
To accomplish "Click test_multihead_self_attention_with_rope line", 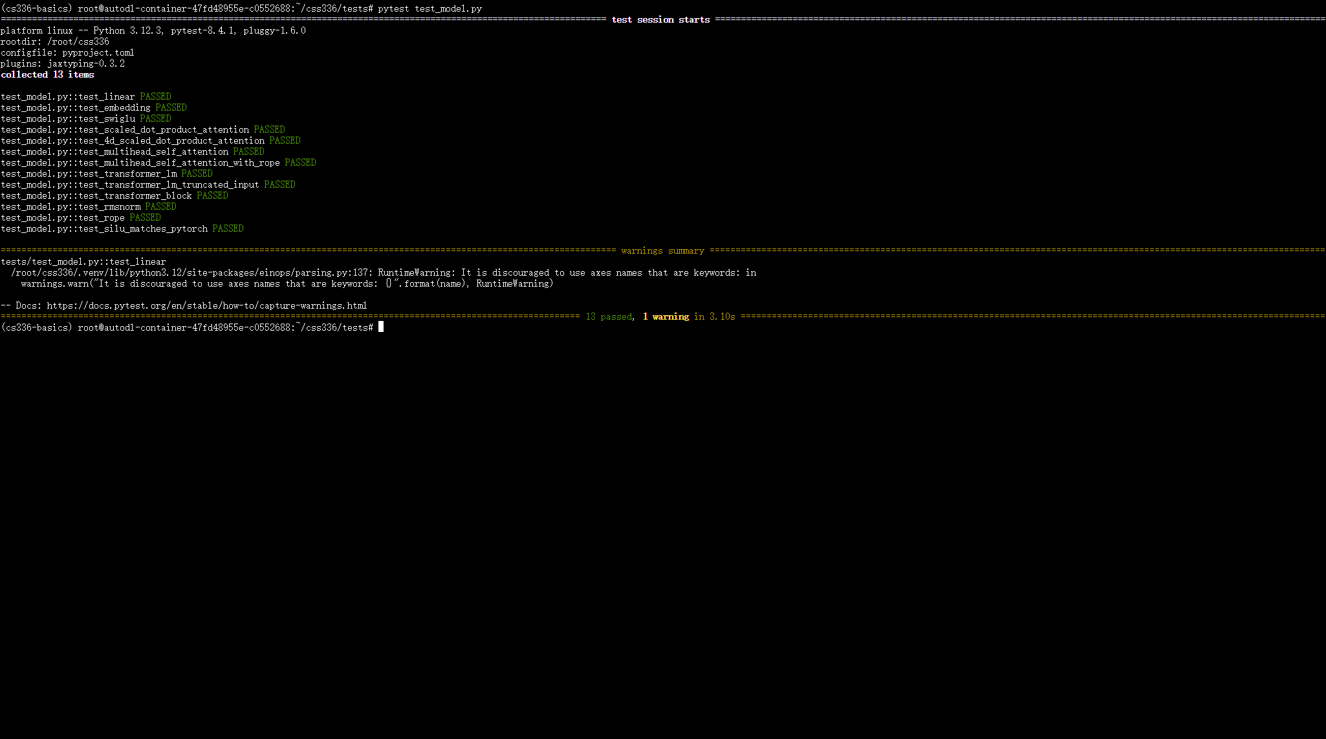I will click(x=158, y=163).
